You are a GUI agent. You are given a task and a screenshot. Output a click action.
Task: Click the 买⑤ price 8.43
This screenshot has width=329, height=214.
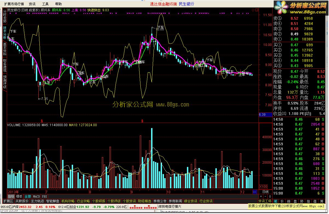tap(295, 66)
